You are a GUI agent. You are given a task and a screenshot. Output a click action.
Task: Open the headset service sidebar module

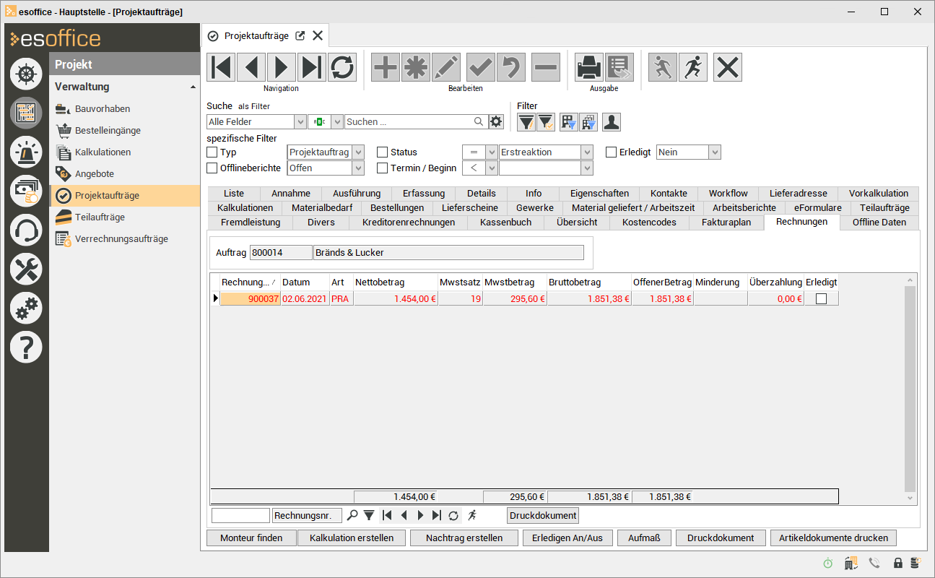(x=27, y=230)
